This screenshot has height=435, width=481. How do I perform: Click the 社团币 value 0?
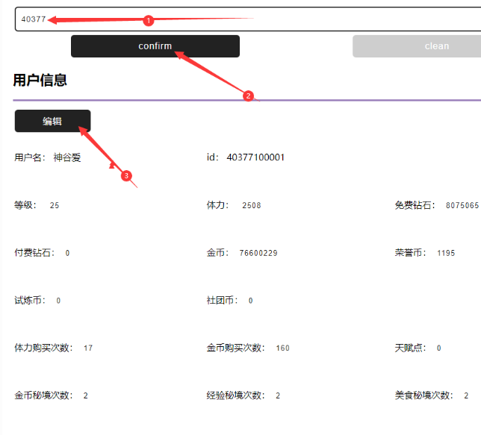tap(251, 301)
